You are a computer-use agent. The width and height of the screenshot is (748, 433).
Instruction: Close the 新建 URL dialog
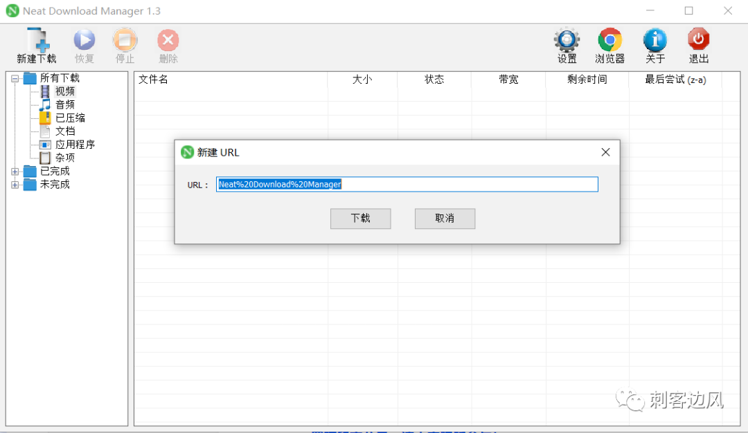605,152
